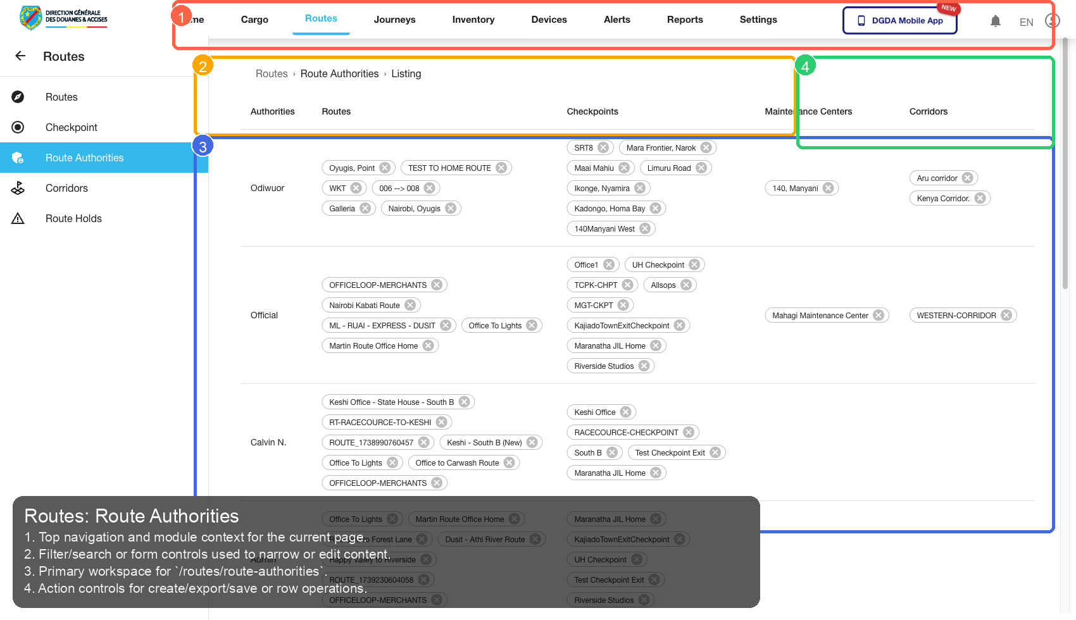
Task: Open the Alerts section in top navigation
Action: (x=616, y=20)
